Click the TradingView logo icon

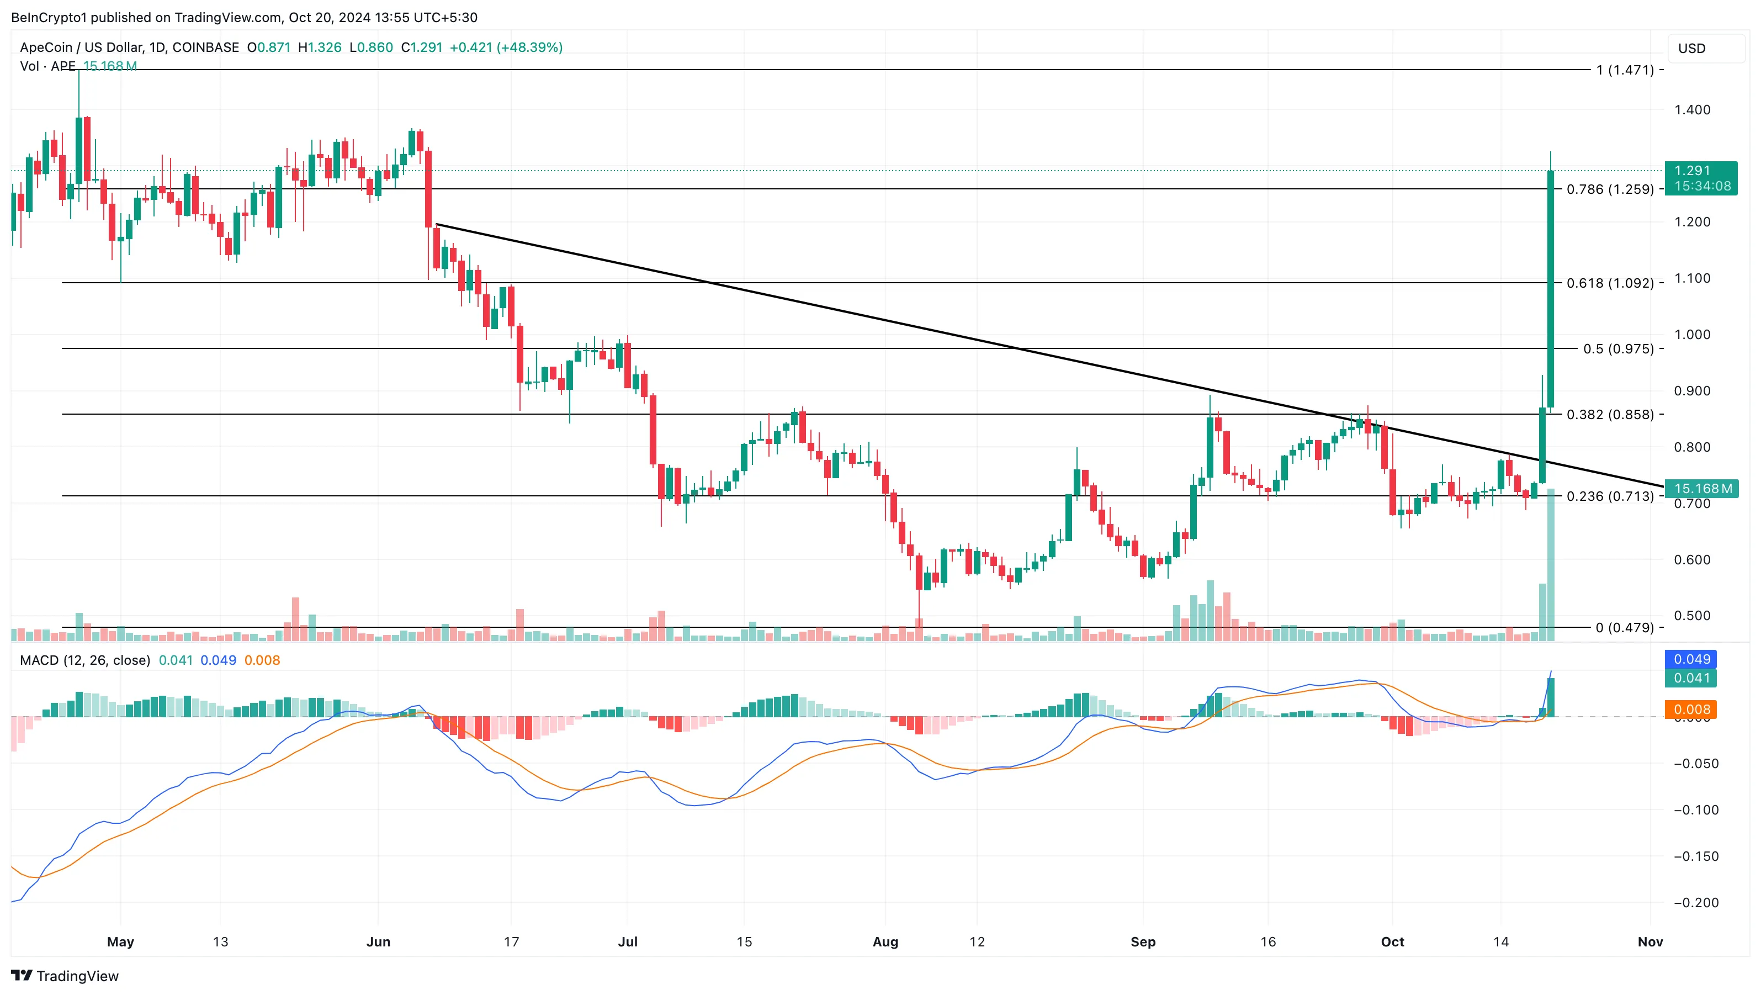click(21, 975)
